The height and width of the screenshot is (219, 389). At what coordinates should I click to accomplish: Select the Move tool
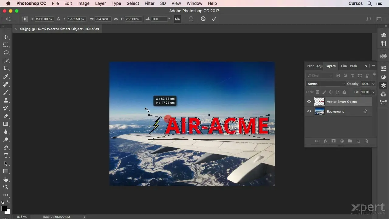[x=6, y=37]
